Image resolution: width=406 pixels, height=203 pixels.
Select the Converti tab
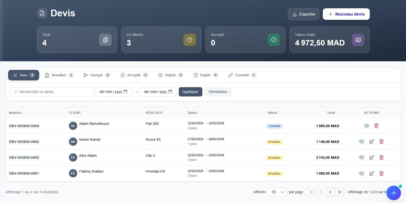point(242,75)
